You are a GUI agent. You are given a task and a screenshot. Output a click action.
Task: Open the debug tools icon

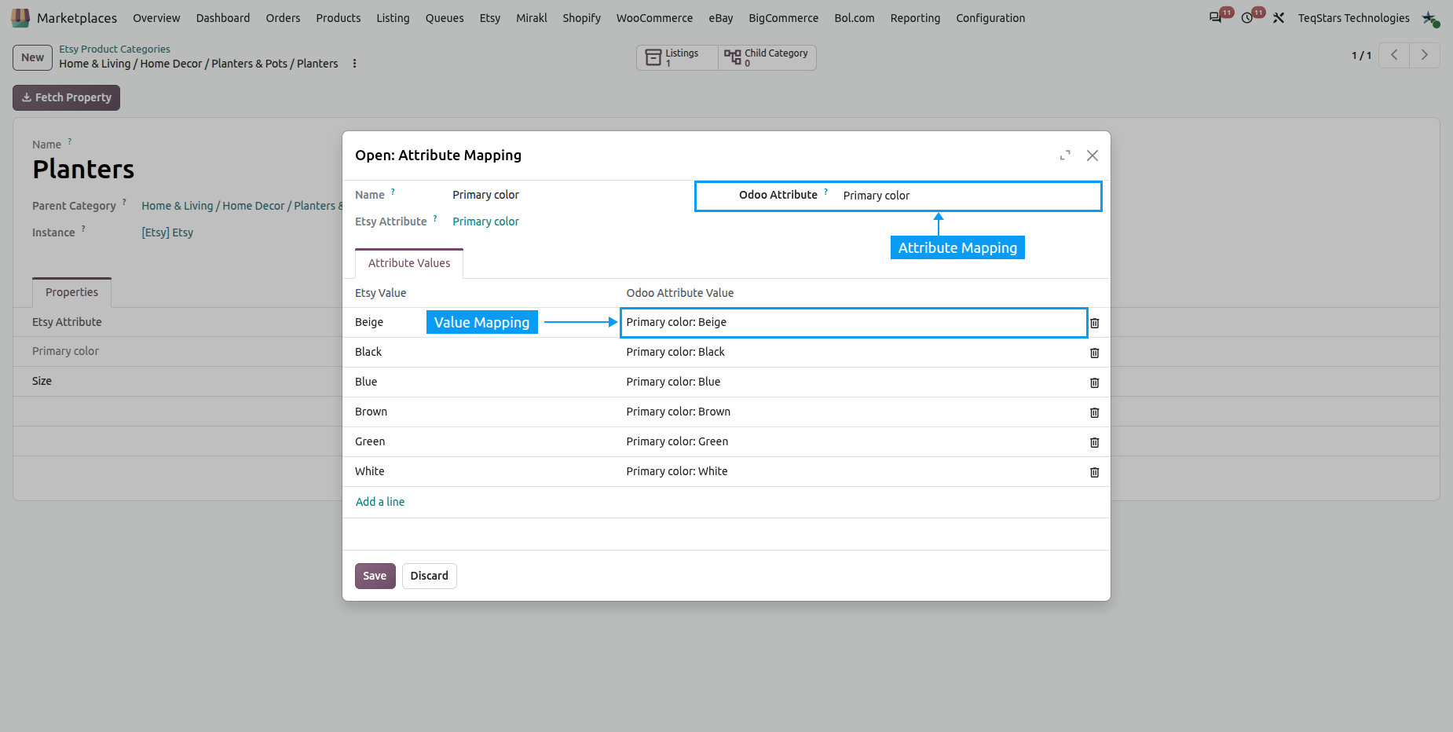[1279, 17]
